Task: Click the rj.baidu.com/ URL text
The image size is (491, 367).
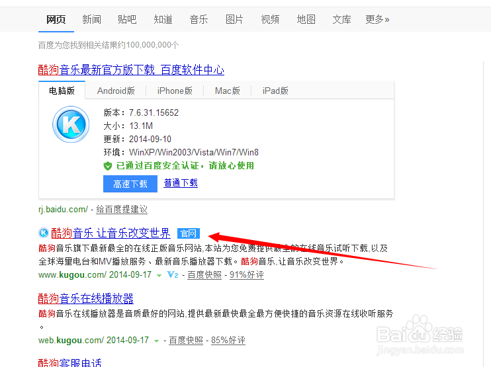Action: (64, 210)
